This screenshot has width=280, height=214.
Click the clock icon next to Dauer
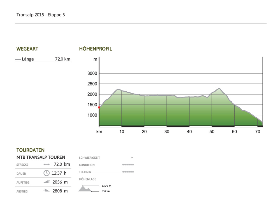(x=46, y=173)
